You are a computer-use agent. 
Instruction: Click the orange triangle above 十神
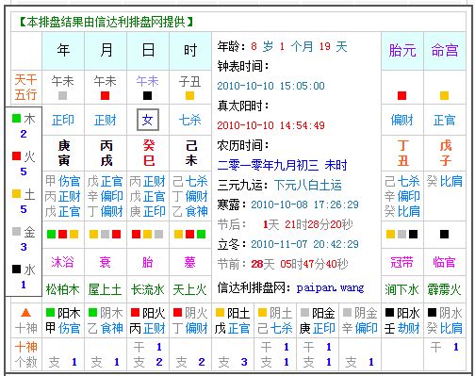click(x=25, y=313)
